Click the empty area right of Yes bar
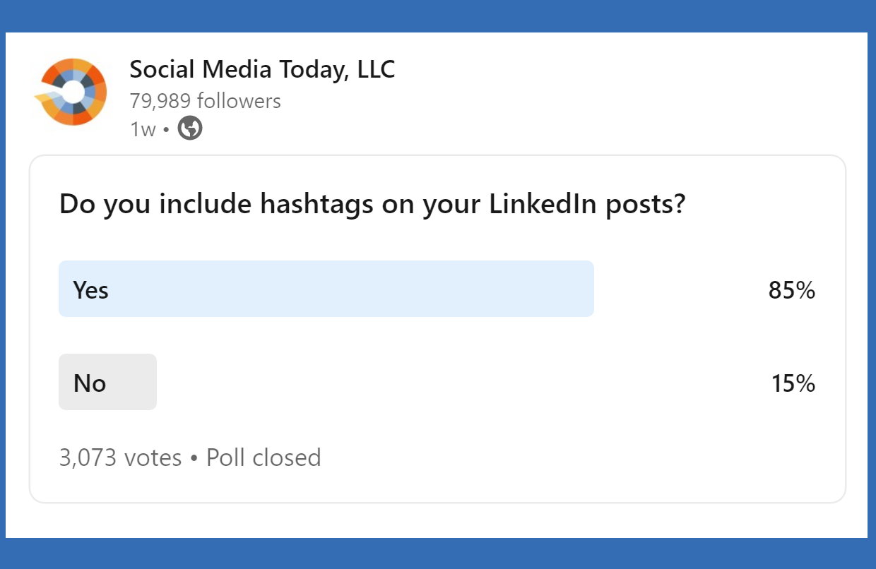Image resolution: width=876 pixels, height=569 pixels. 678,289
